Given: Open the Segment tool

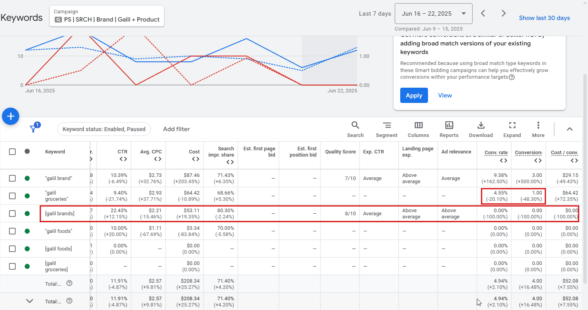Looking at the screenshot, I should click(x=387, y=129).
